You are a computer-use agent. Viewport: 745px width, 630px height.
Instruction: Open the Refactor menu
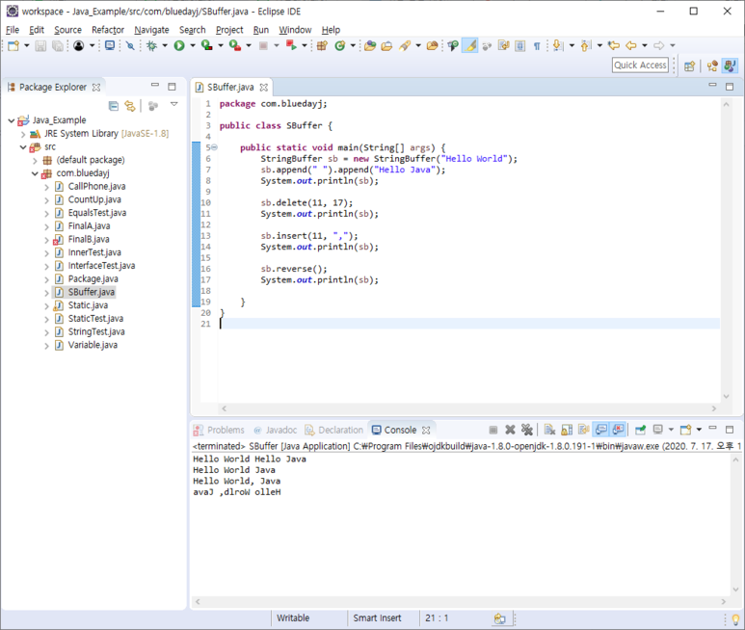point(108,30)
